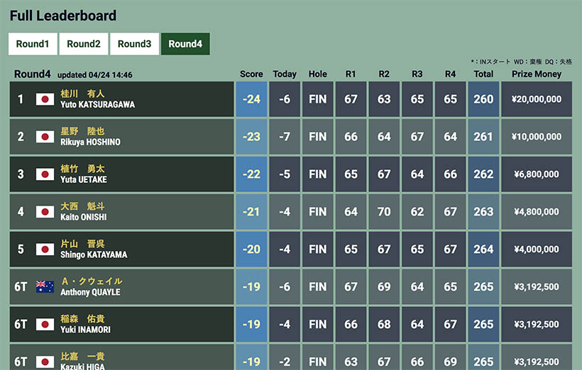Click the blue -24 score cell
This screenshot has height=370, width=582.
pos(251,99)
